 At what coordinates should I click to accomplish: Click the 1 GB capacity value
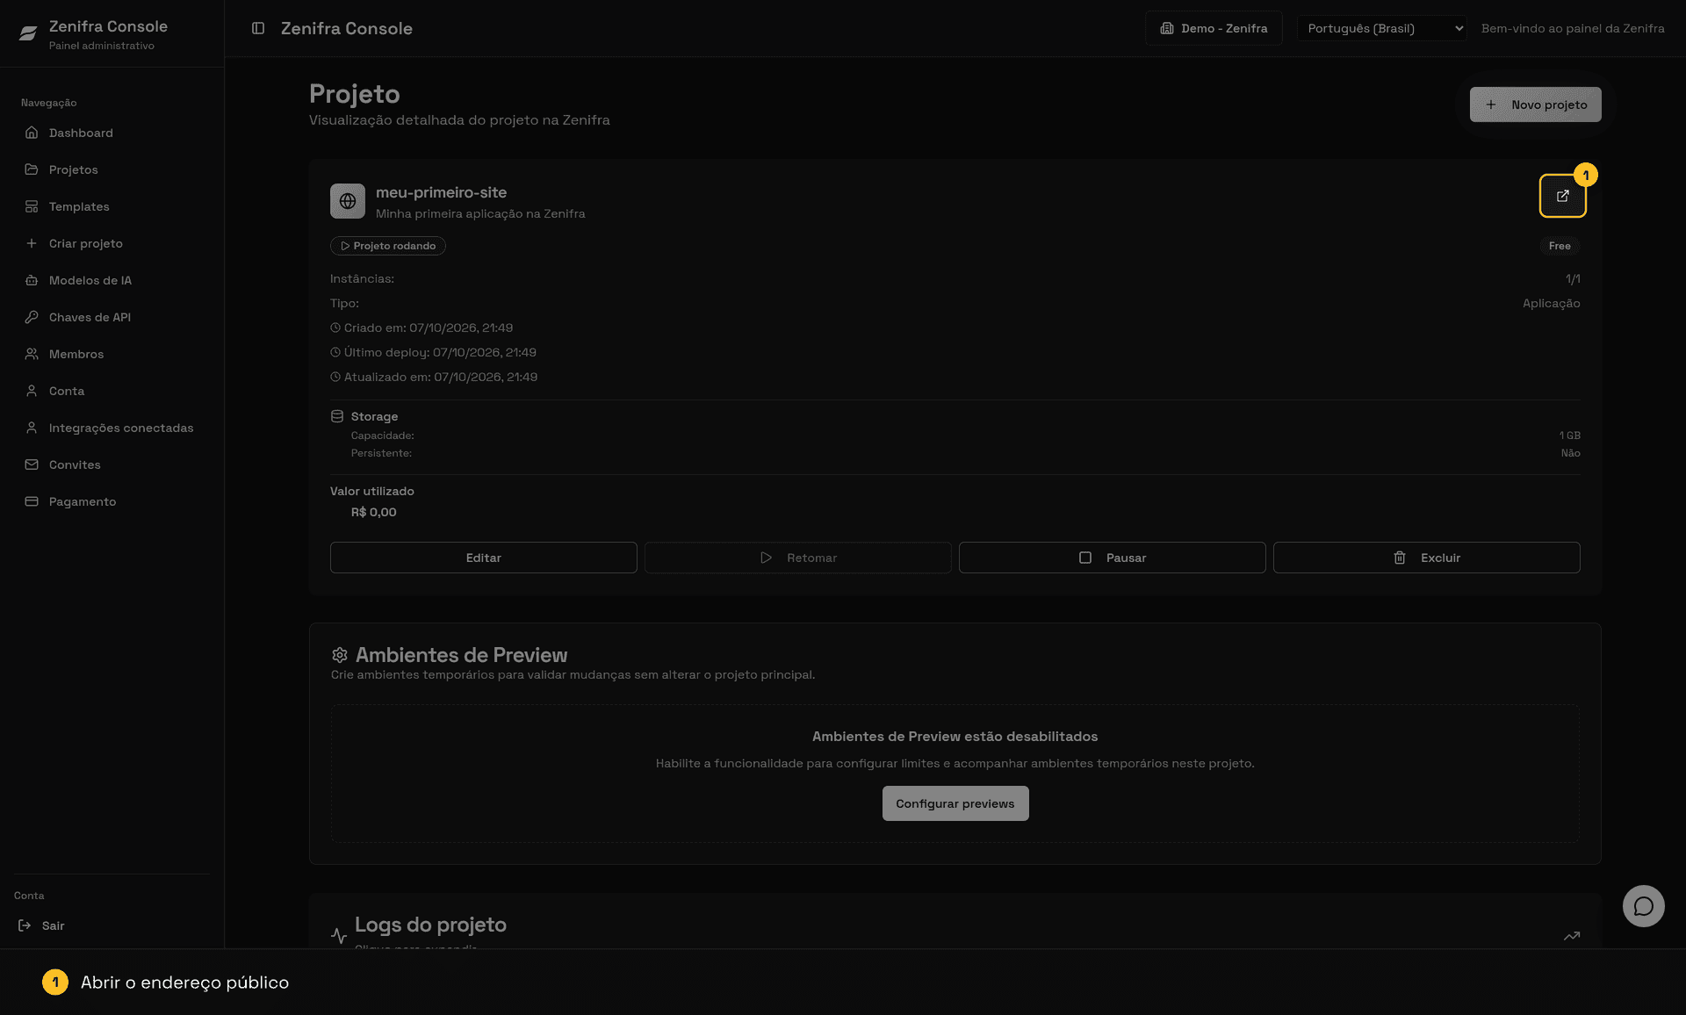point(1569,436)
